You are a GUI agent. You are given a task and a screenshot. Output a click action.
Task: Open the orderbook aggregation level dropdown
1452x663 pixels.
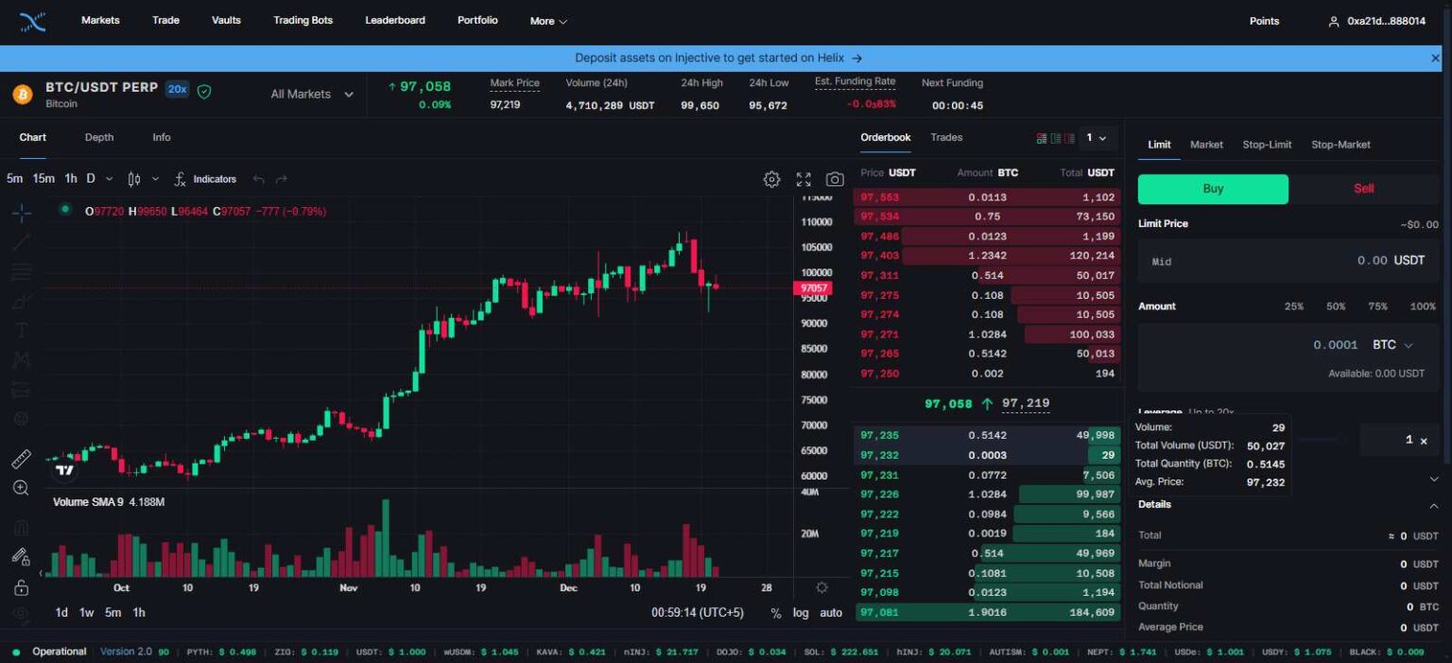pos(1097,137)
